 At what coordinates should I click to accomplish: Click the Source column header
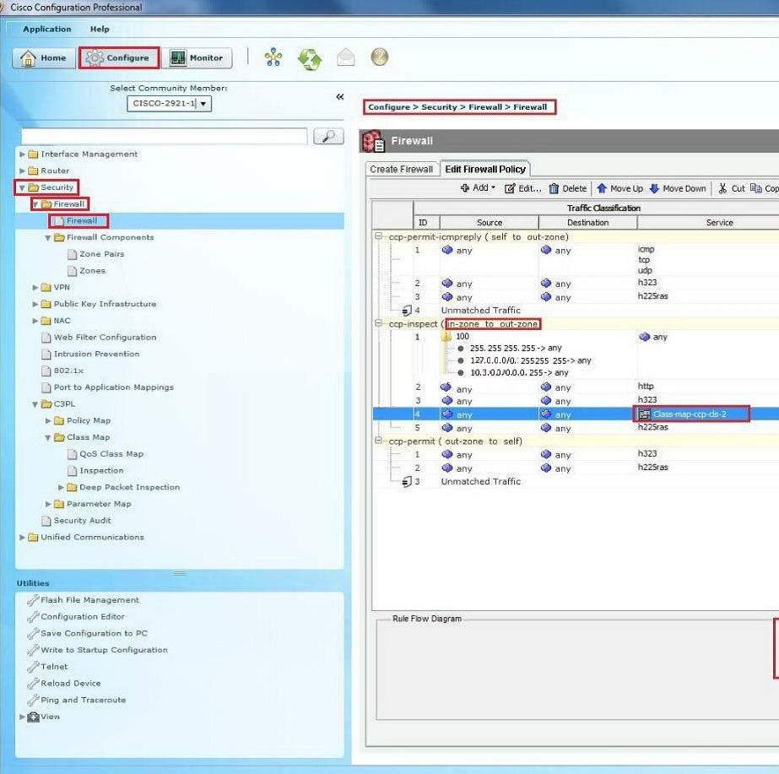pyautogui.click(x=490, y=223)
